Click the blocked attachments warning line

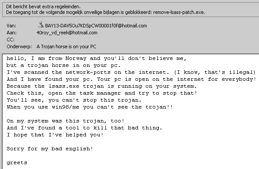(105, 13)
